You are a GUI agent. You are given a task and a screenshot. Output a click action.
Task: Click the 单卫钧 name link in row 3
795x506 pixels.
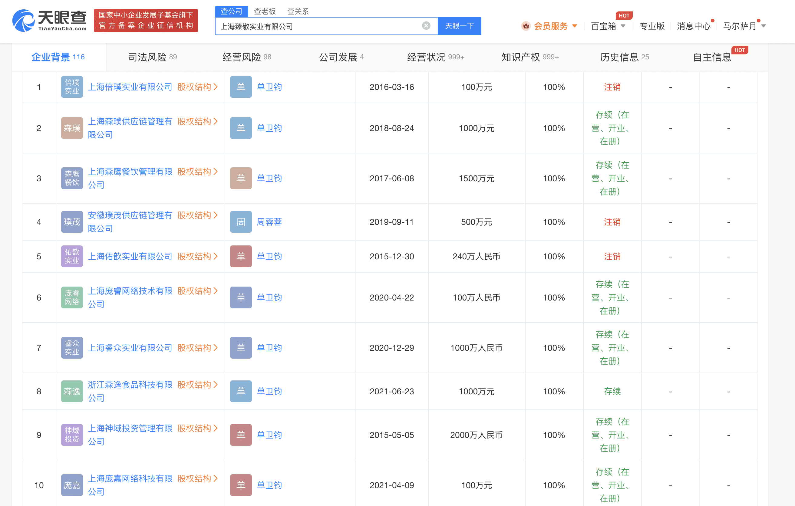(x=269, y=178)
